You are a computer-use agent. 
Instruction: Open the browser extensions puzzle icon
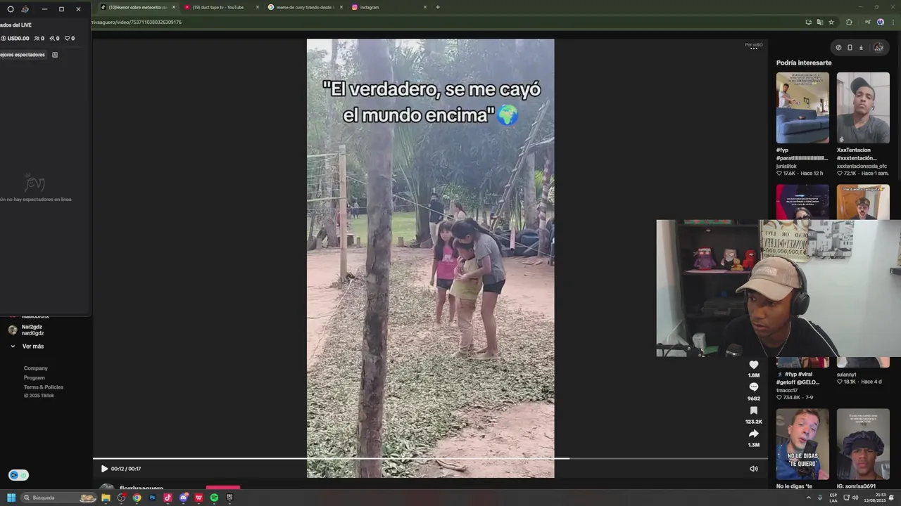[x=849, y=22]
